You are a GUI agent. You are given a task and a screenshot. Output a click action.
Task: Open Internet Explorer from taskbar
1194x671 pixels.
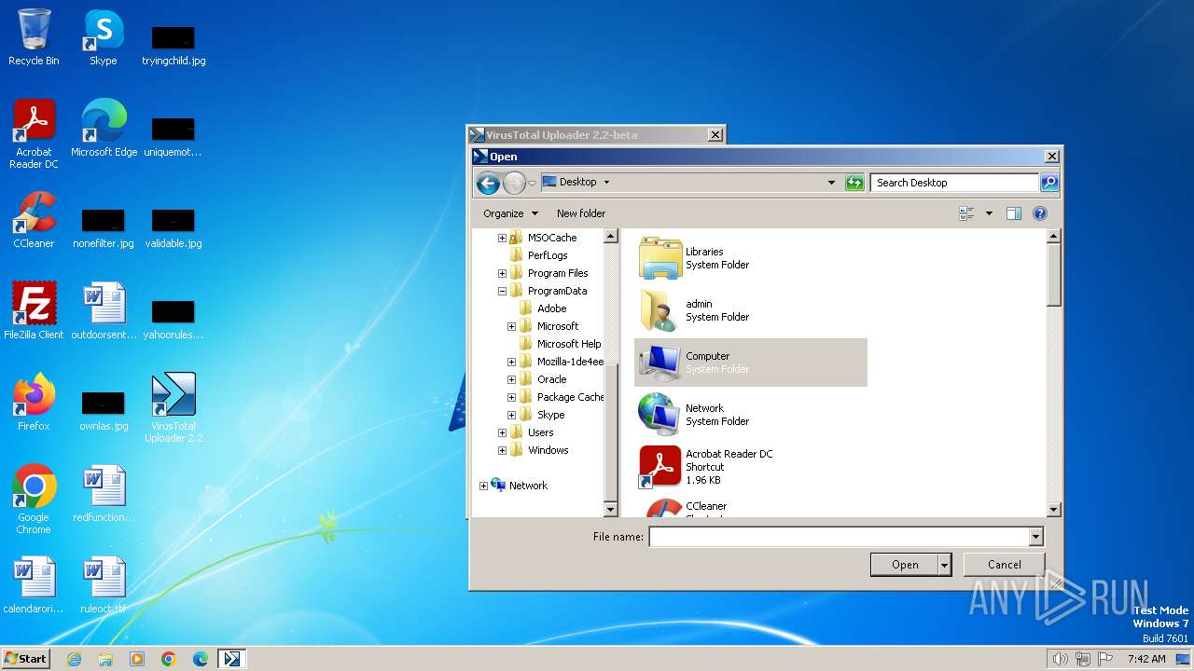pyautogui.click(x=74, y=659)
